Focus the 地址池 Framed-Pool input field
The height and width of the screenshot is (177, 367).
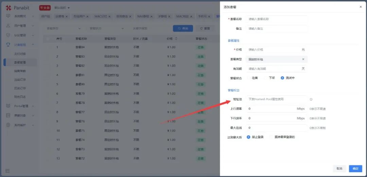pos(277,99)
